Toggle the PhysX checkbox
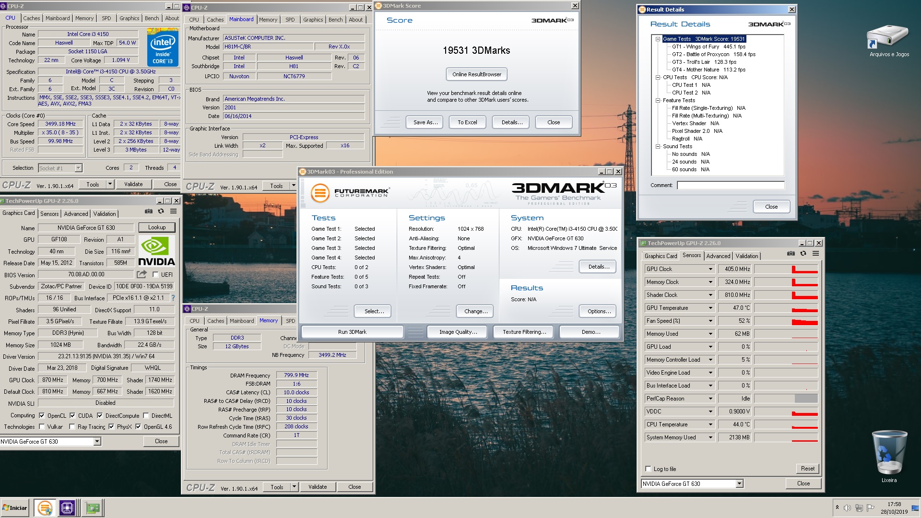This screenshot has width=921, height=518. (x=111, y=426)
